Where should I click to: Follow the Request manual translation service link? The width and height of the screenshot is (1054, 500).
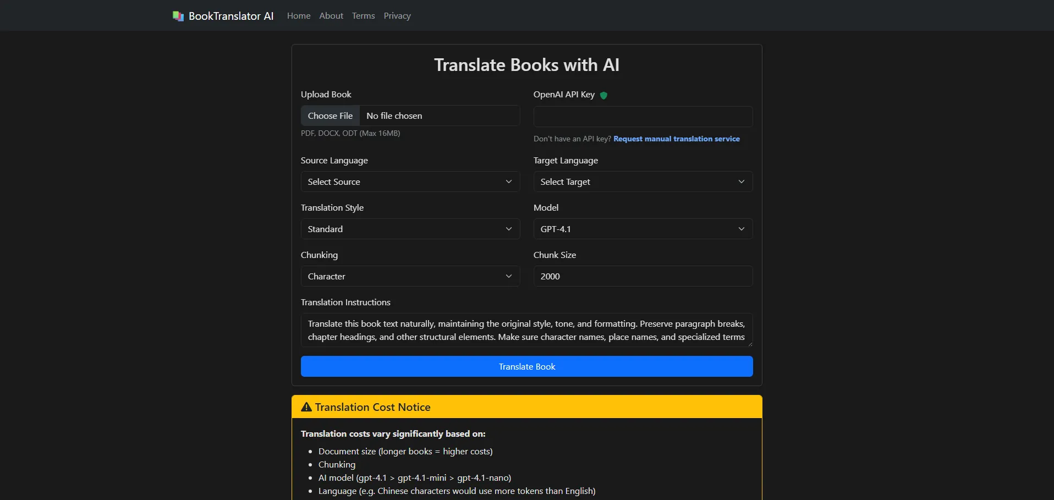tap(676, 139)
